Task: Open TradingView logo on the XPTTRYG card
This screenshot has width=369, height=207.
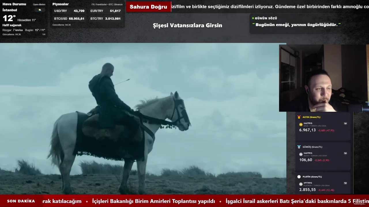Action: tap(345, 183)
